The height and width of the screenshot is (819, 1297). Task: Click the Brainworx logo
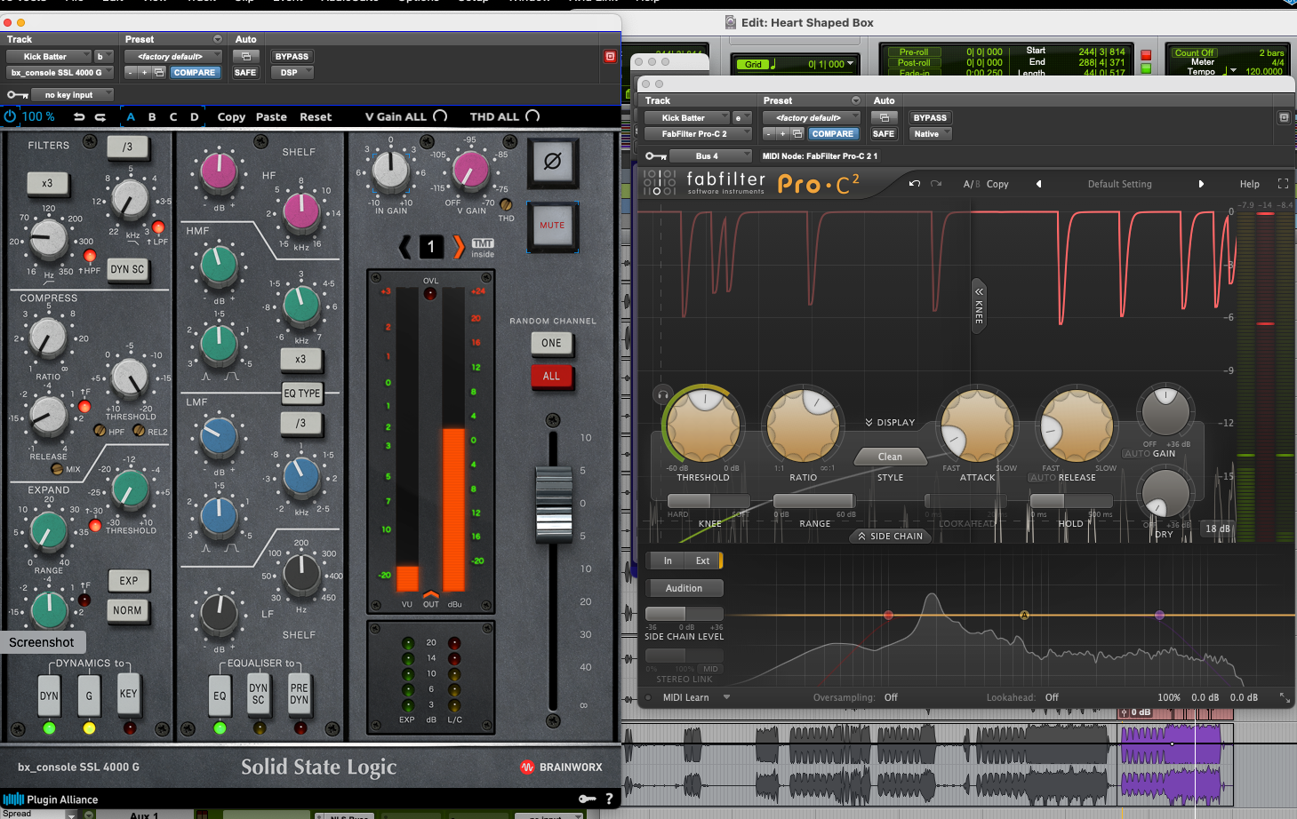point(561,767)
